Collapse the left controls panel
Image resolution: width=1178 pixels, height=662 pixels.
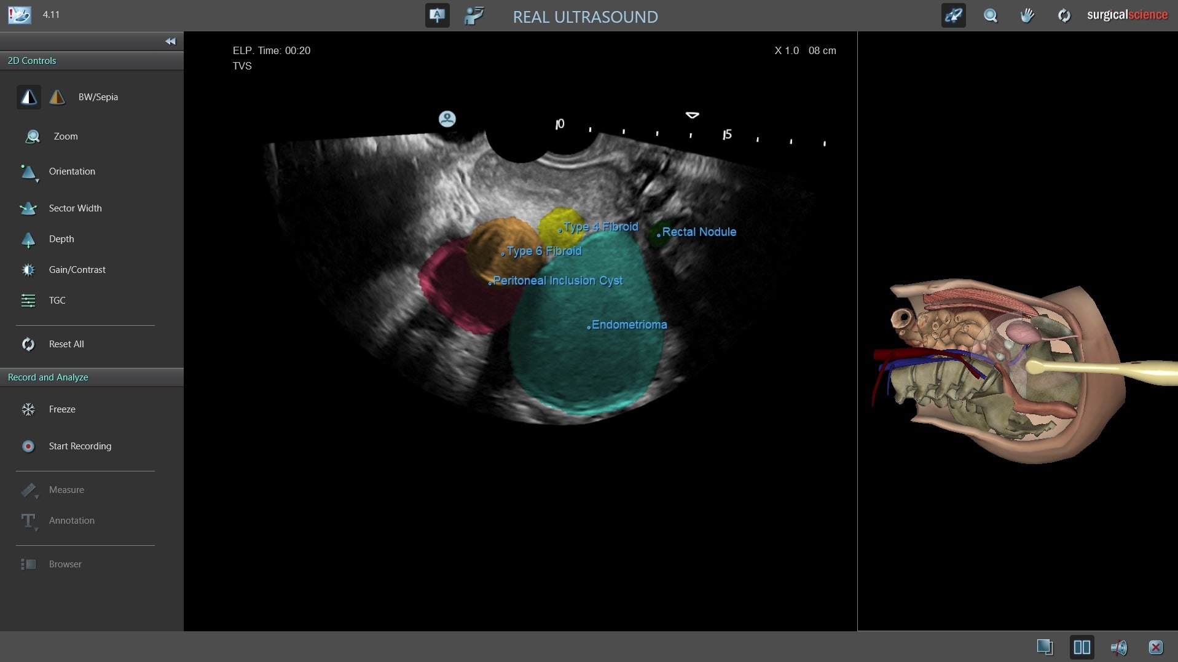(170, 41)
